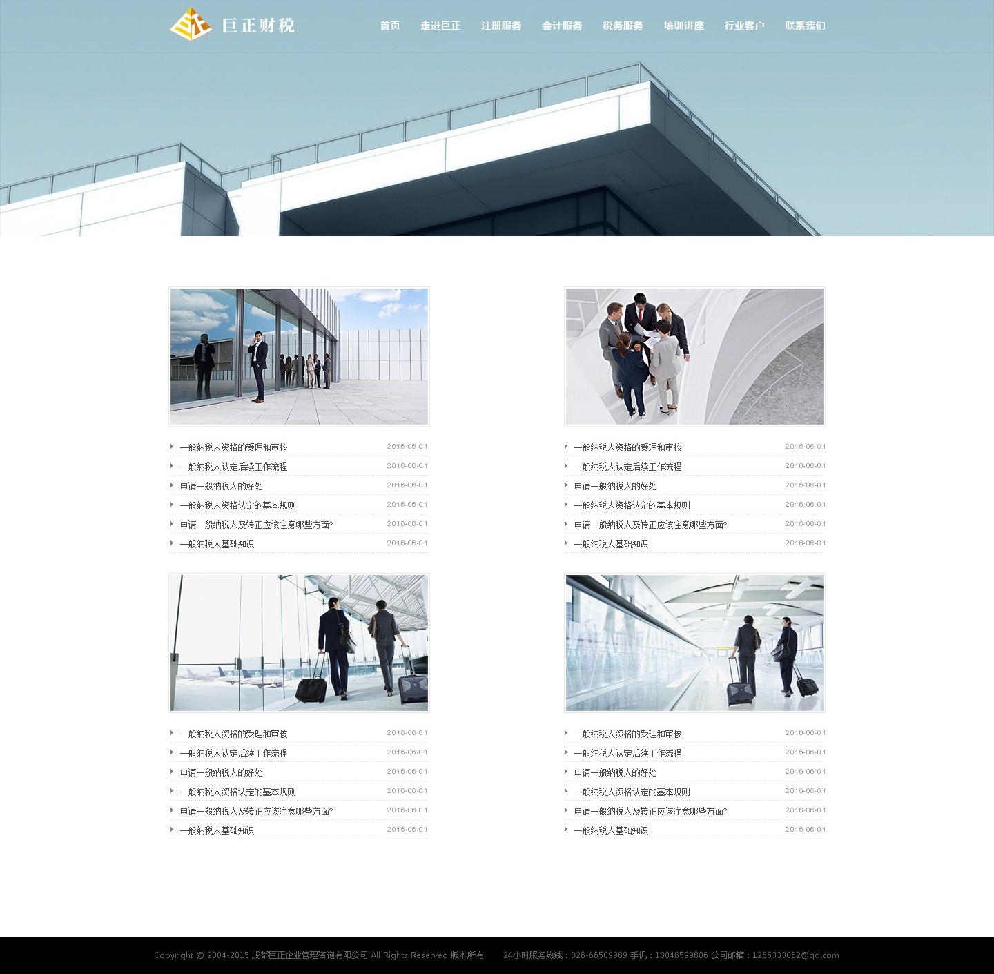Screen dimensions: 994x974
Task: Open the photo of man phoning outside glass building
Action: click(299, 356)
